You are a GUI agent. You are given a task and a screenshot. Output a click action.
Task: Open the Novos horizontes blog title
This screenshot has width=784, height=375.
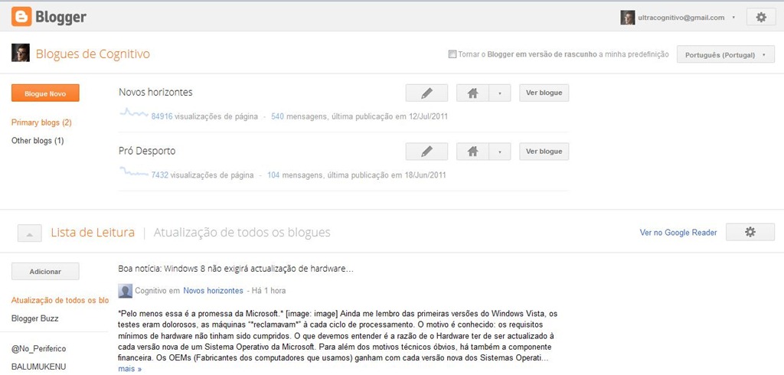(x=155, y=93)
